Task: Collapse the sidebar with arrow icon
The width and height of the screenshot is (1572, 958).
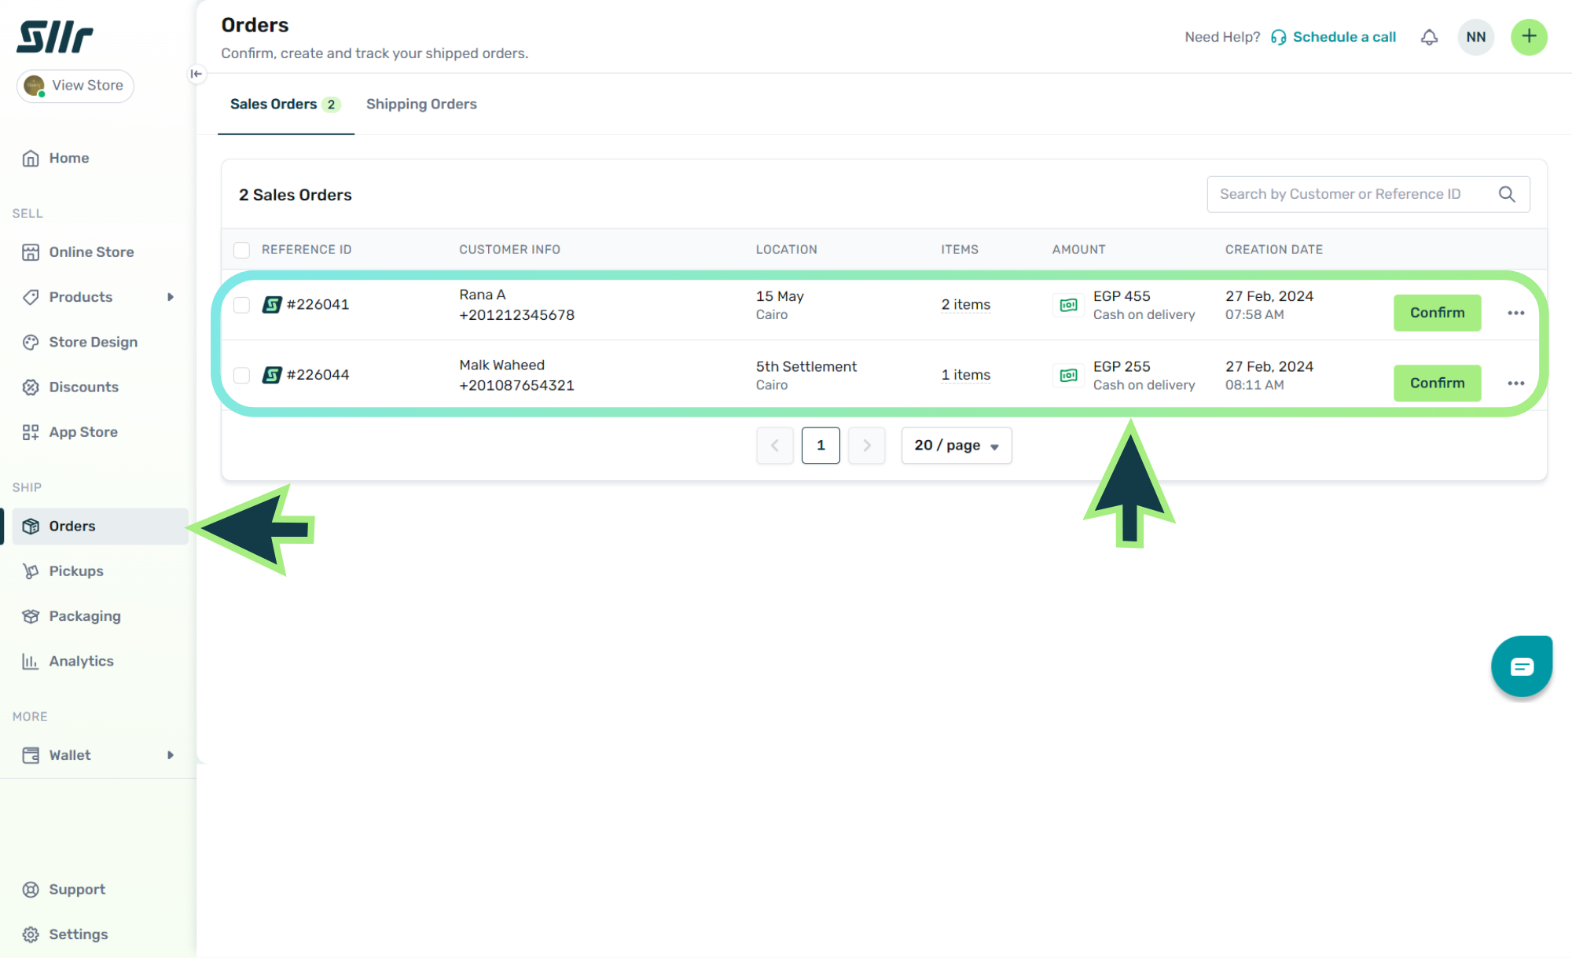Action: pyautogui.click(x=196, y=74)
